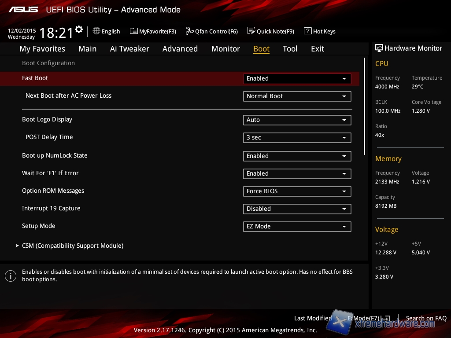Click Last Modified button
451x338 pixels.
tap(313, 318)
